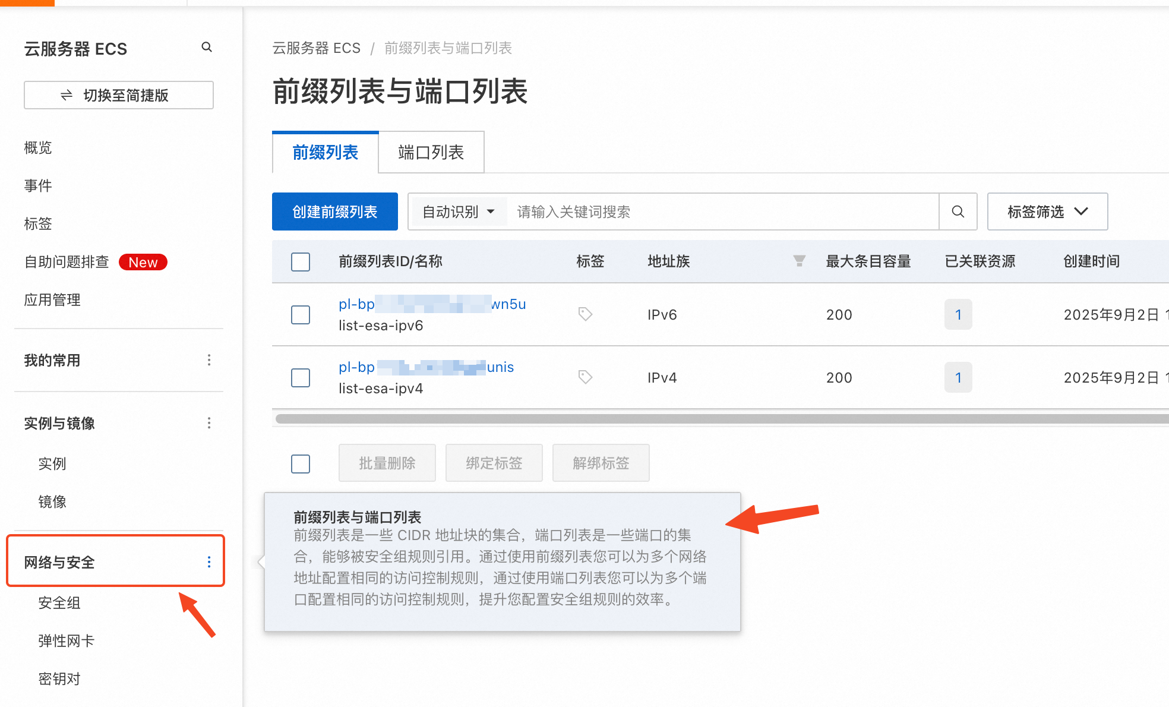
Task: Click the tag icon for list-esa-ipv4
Action: [x=585, y=377]
